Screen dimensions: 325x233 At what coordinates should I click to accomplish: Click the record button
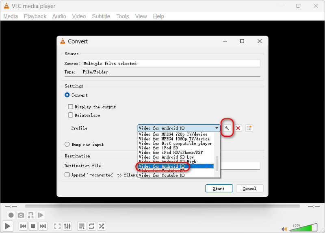[11, 215]
